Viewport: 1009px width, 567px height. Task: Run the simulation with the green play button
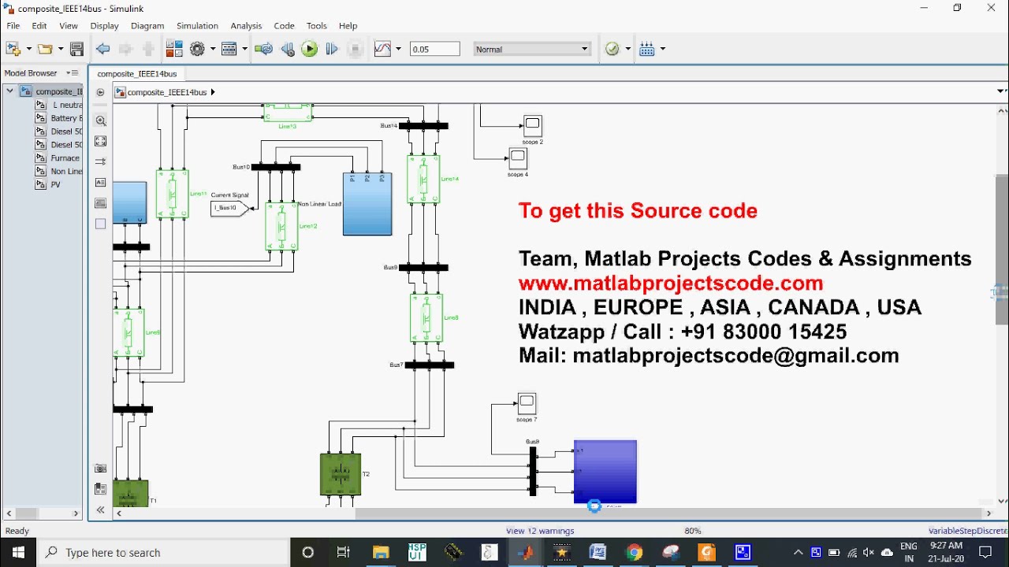click(x=309, y=49)
